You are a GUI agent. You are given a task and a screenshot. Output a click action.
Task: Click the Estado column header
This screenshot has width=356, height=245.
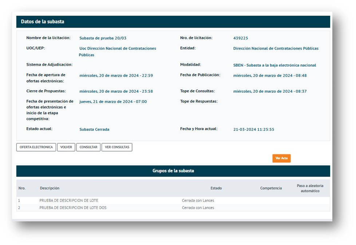[216, 188]
